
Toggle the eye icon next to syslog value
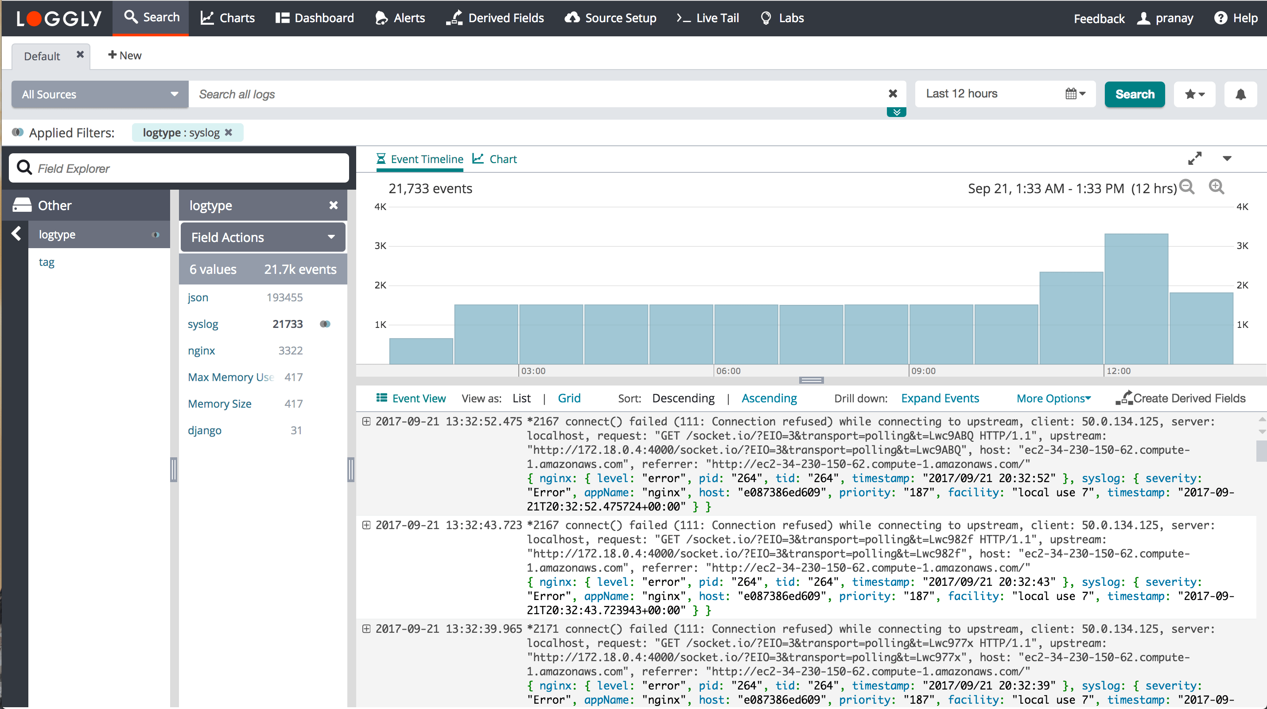pos(325,324)
